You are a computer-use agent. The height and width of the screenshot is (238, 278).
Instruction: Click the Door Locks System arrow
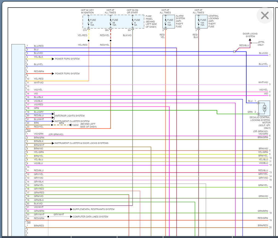(x=250, y=40)
